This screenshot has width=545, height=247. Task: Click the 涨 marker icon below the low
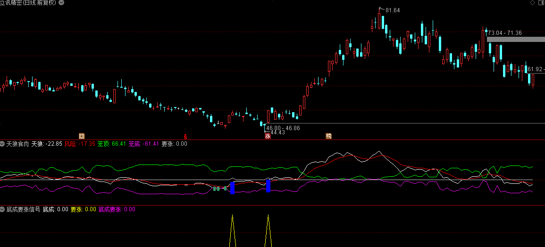click(268, 136)
